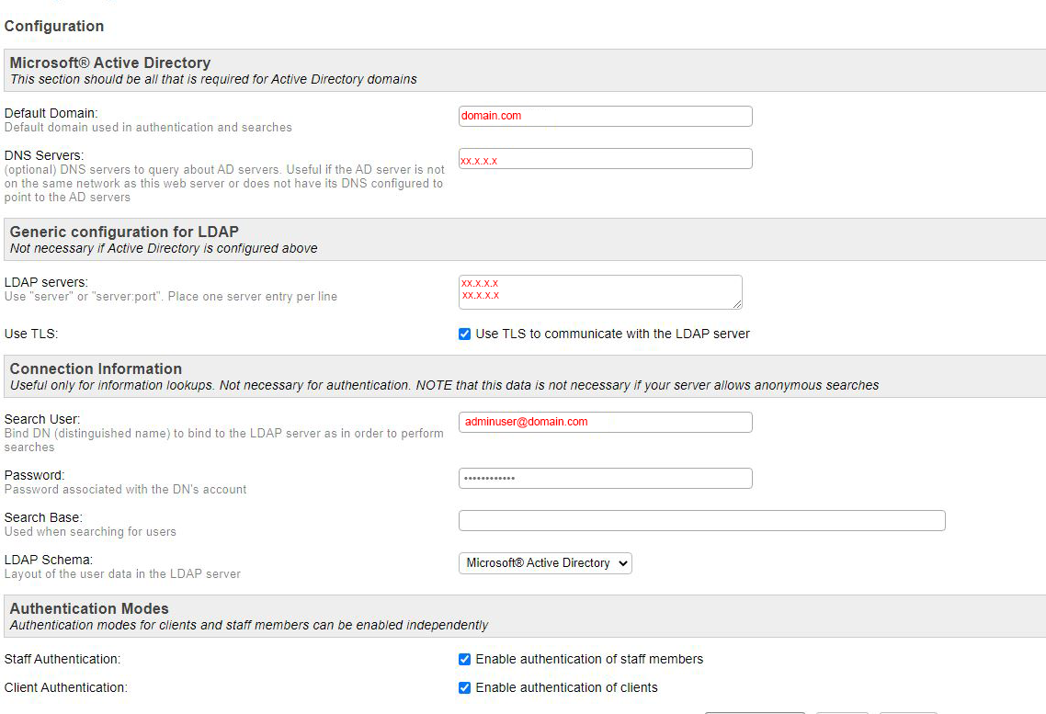Select the Generic configuration for LDAP header

point(124,232)
